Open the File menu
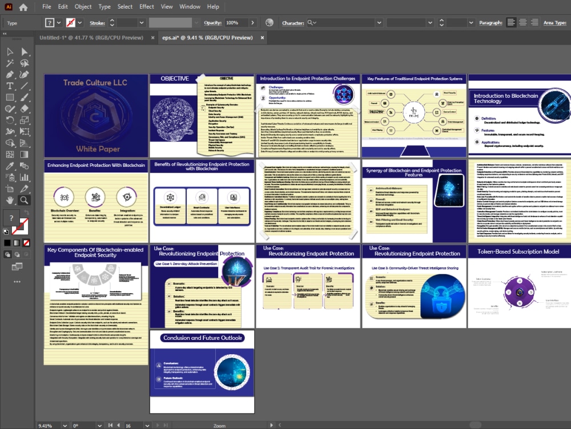 pyautogui.click(x=47, y=6)
